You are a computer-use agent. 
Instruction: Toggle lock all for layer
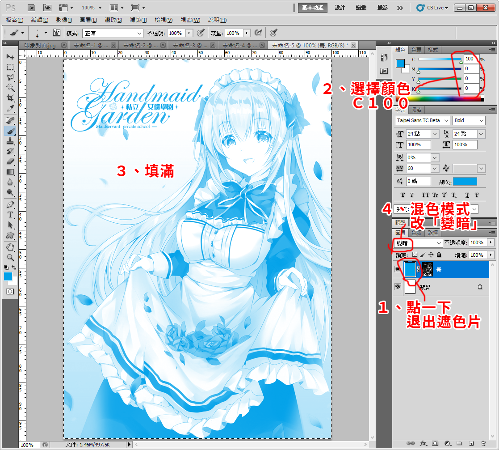pyautogui.click(x=439, y=255)
